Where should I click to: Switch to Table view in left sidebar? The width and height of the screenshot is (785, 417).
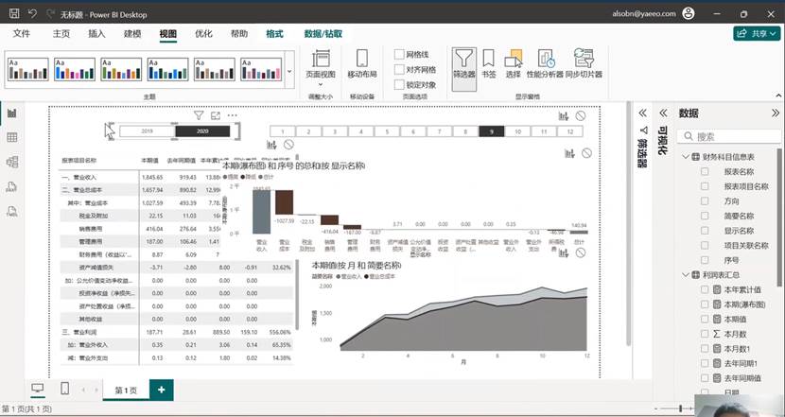click(12, 138)
